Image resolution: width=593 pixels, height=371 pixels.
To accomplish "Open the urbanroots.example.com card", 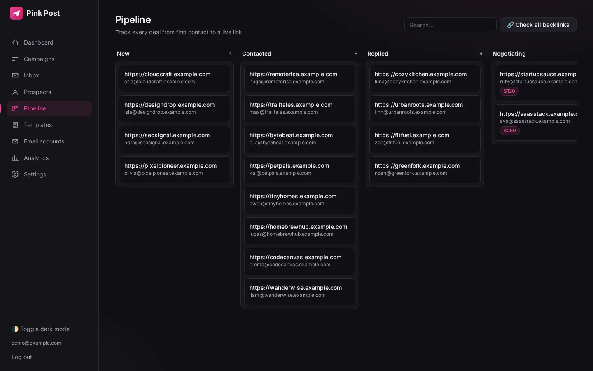I will click(425, 109).
